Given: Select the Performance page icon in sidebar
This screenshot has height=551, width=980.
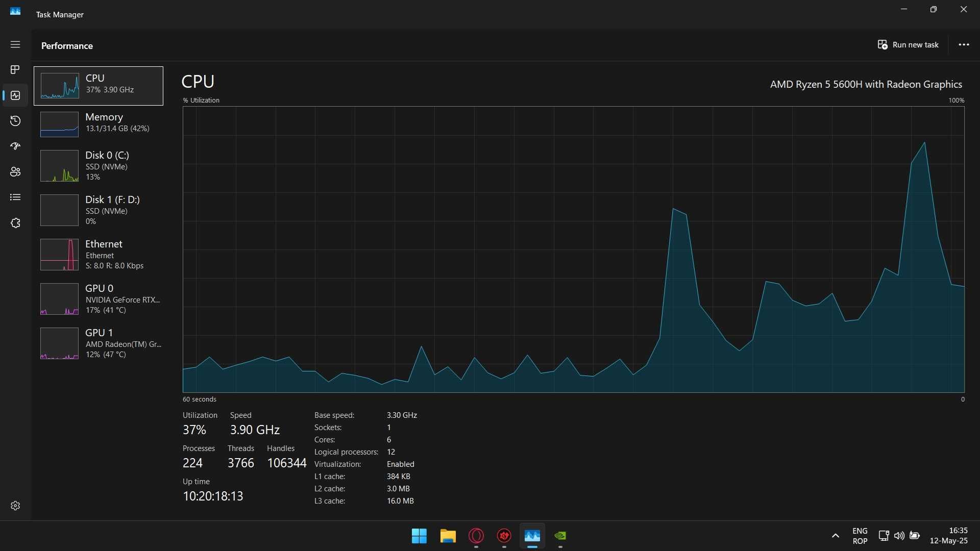Looking at the screenshot, I should [15, 95].
